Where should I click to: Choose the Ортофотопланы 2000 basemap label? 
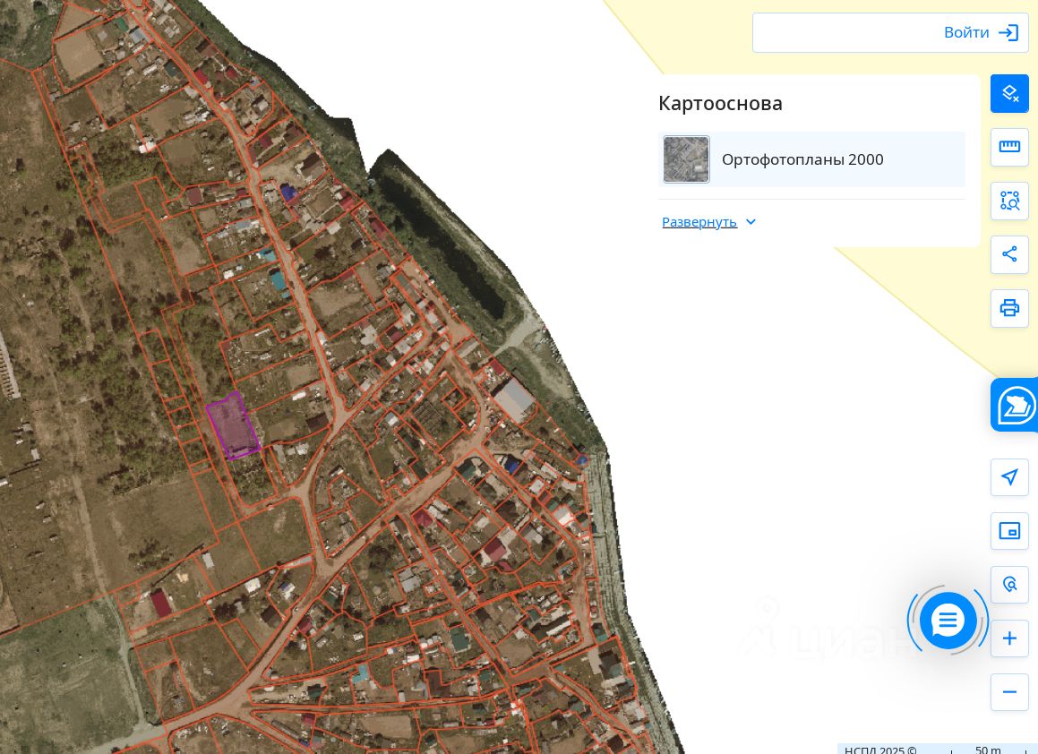(x=802, y=159)
